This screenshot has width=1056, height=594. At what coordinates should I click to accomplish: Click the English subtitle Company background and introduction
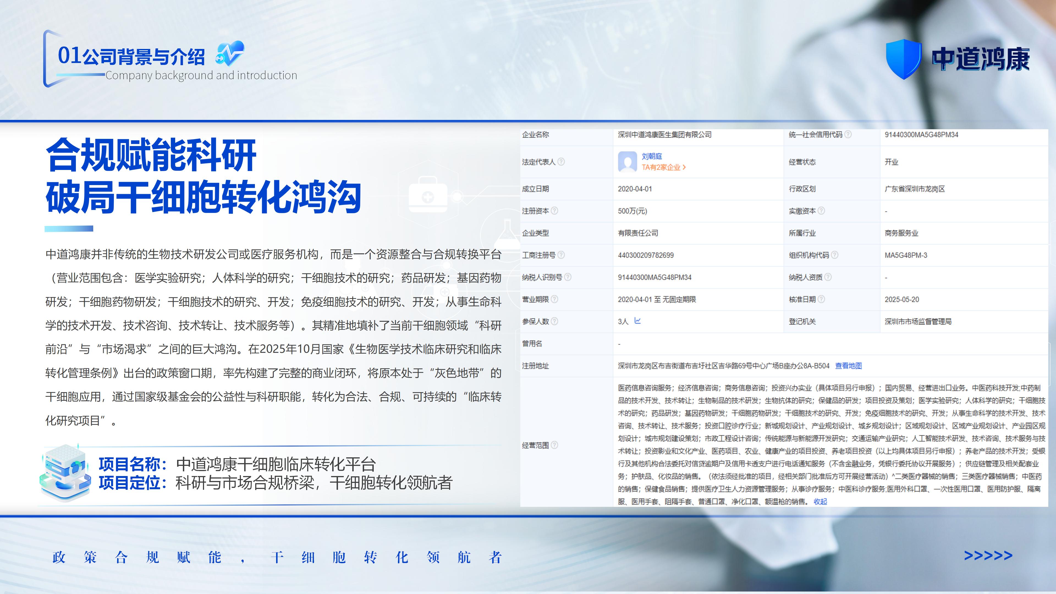pos(201,75)
